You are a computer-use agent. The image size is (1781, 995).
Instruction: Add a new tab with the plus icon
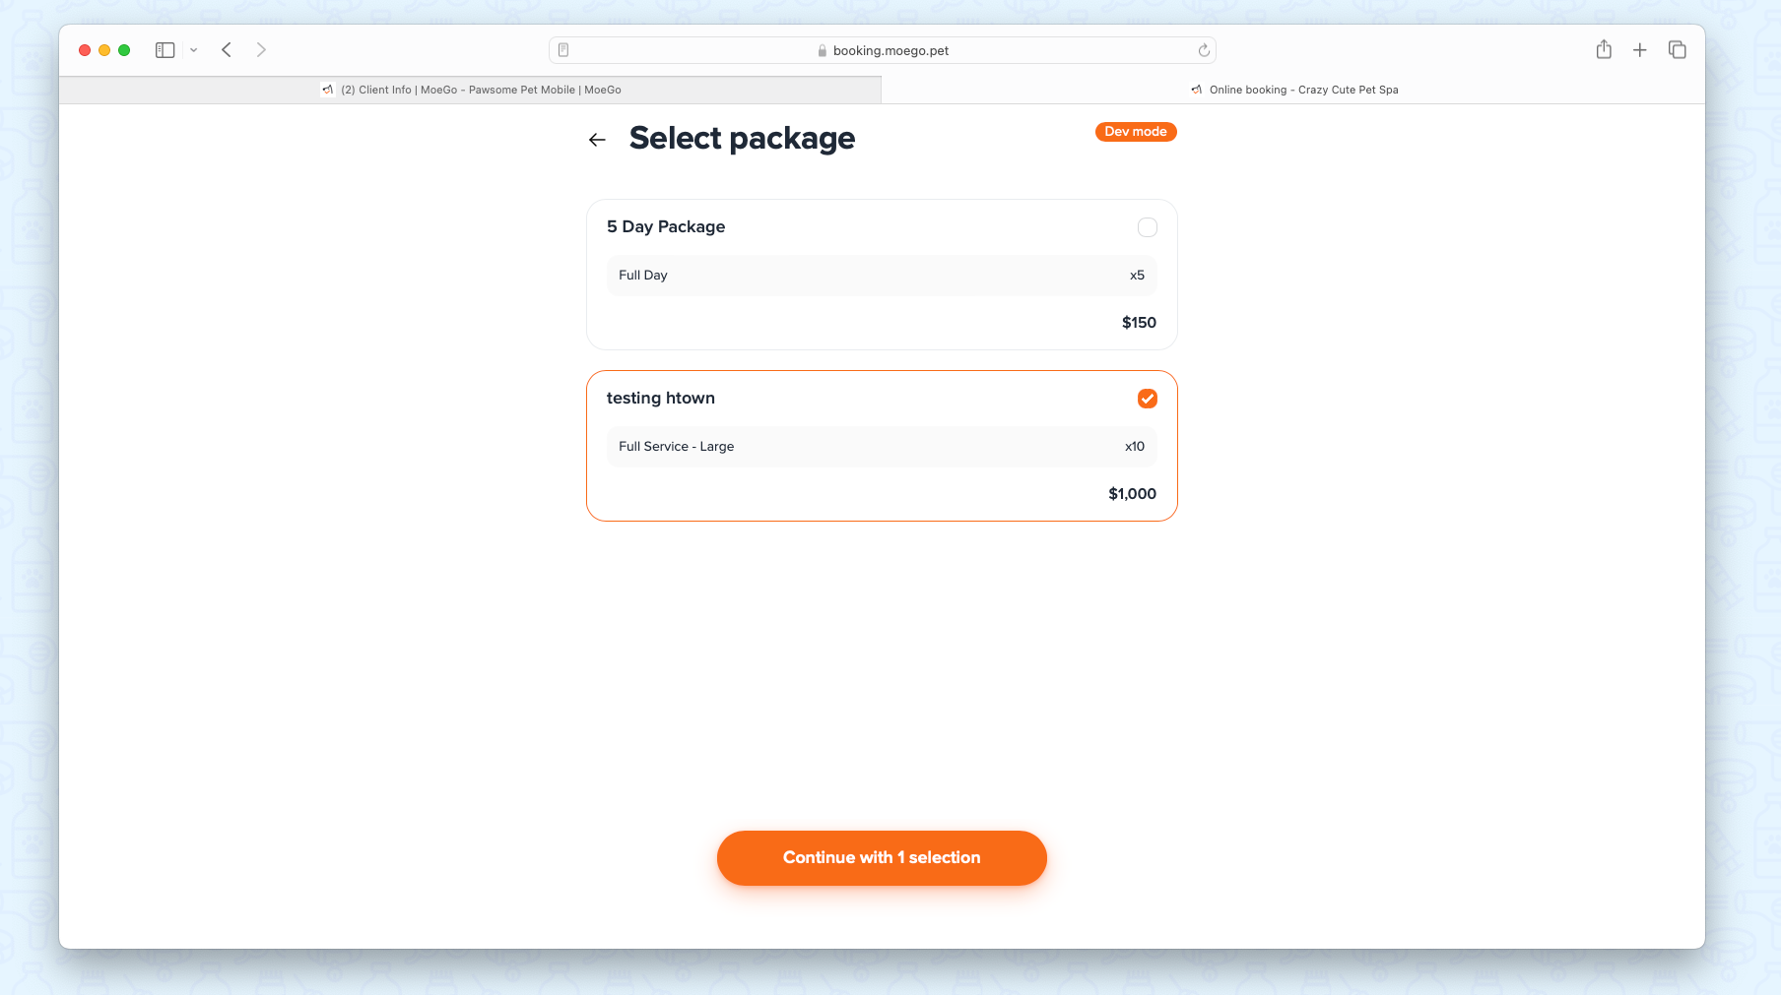(x=1640, y=50)
